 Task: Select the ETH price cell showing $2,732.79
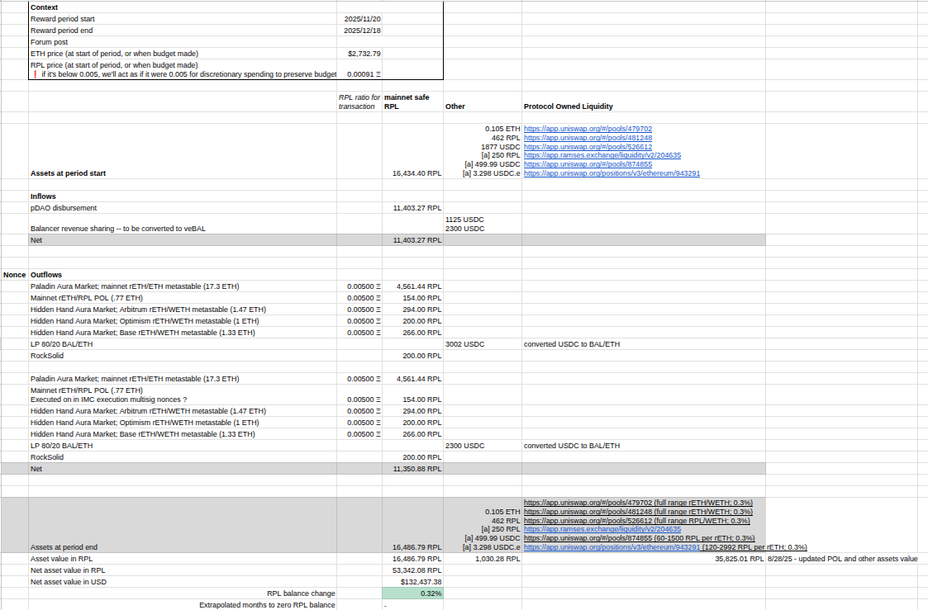[x=364, y=53]
